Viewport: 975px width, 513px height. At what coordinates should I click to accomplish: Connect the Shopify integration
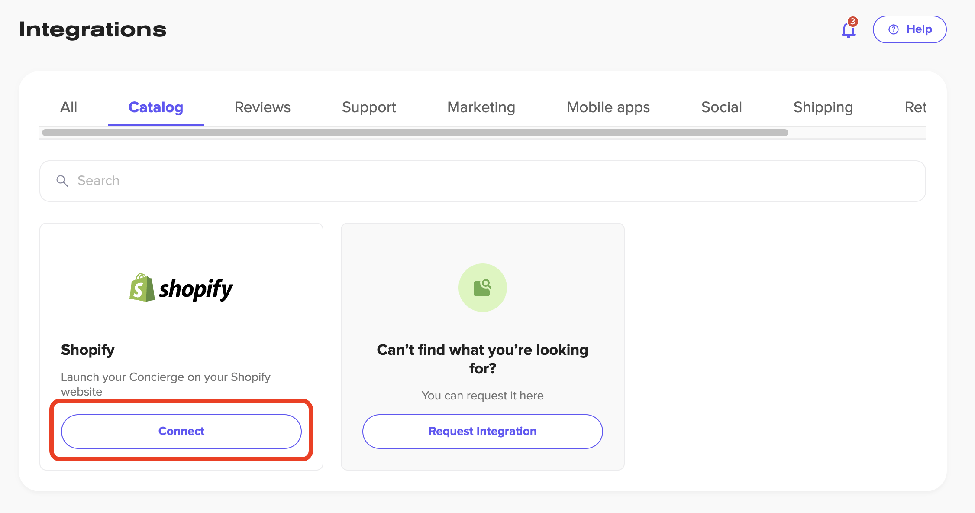(x=181, y=431)
